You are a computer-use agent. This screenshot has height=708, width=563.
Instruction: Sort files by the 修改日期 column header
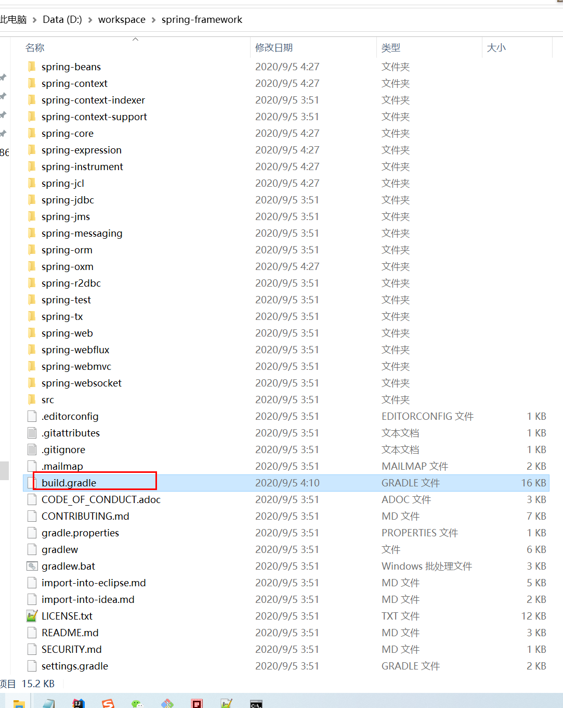274,48
